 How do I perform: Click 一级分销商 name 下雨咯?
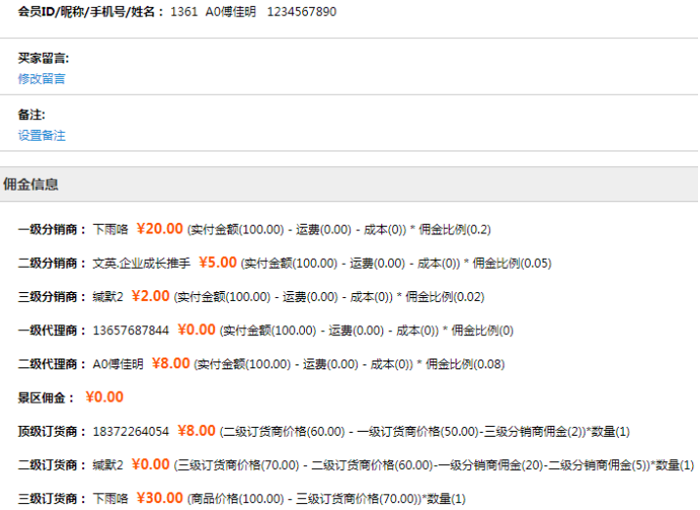[110, 230]
